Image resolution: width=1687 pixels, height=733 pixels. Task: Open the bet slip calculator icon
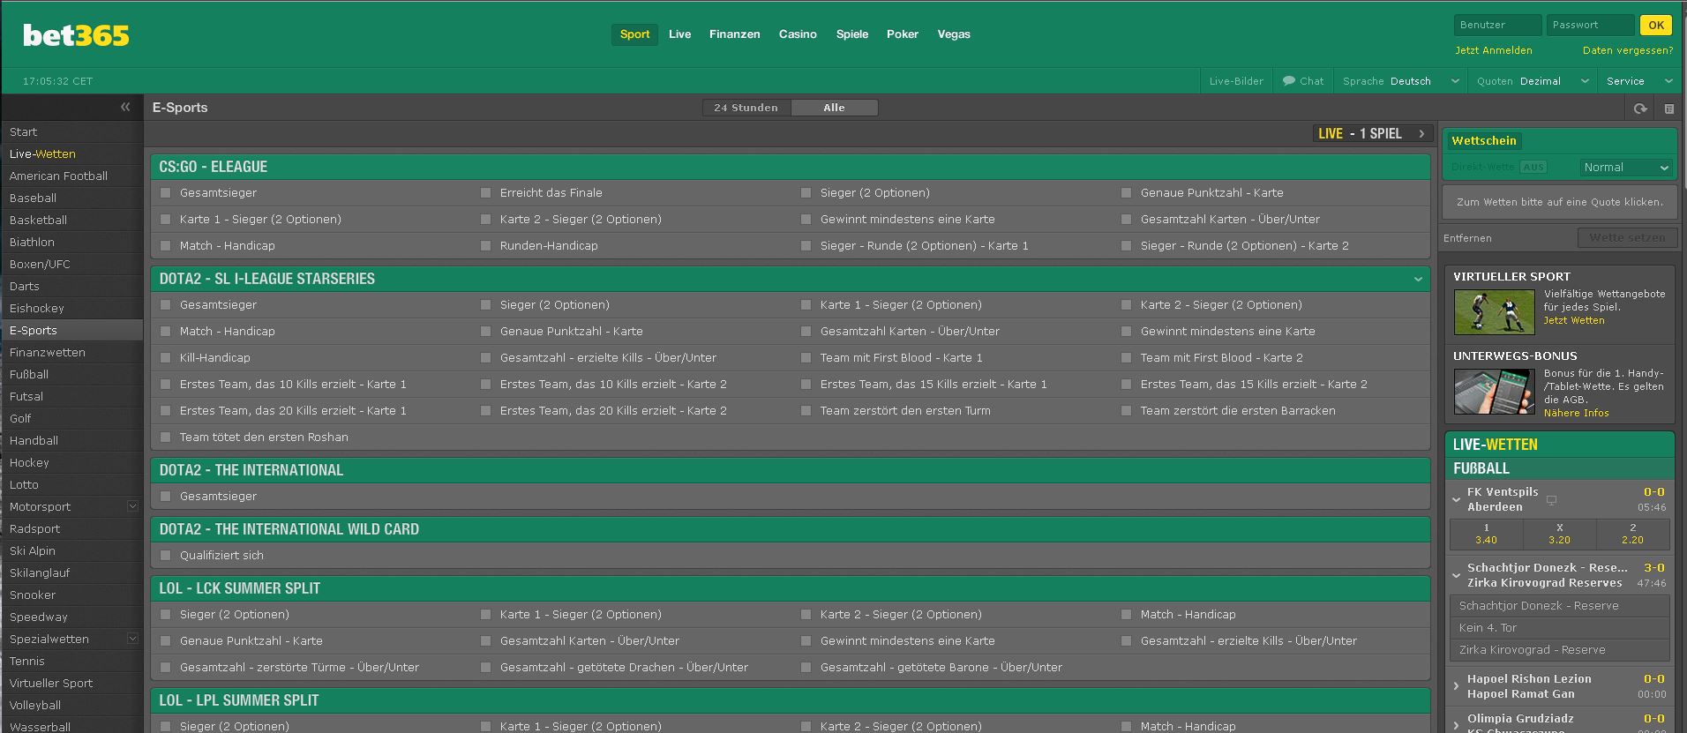pyautogui.click(x=1669, y=108)
